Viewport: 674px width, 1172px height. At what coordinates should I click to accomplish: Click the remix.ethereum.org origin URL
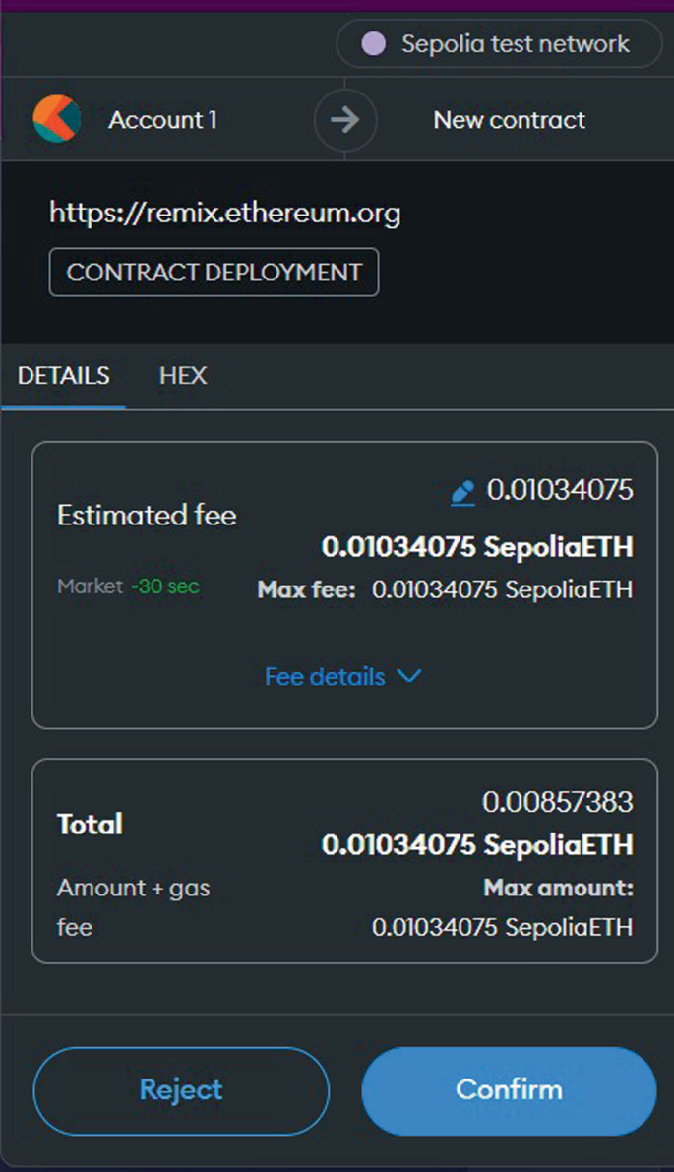pos(225,213)
